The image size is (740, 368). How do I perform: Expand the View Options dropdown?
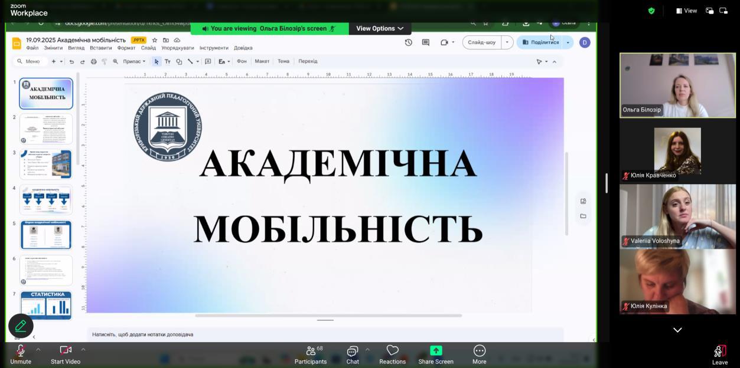click(380, 28)
